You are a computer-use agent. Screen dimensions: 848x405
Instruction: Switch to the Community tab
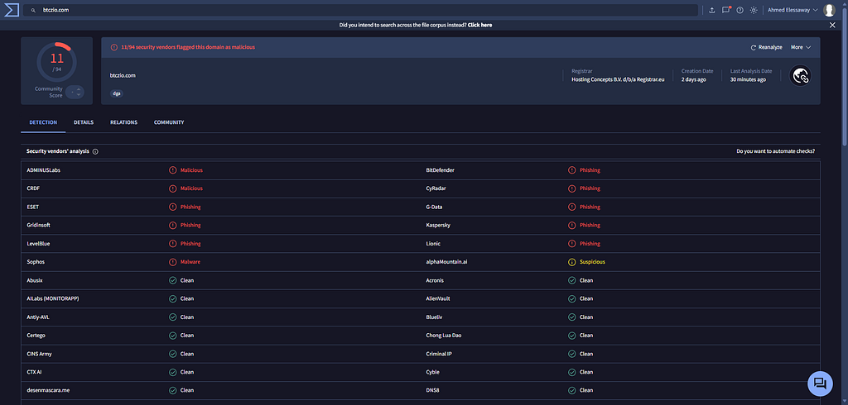click(x=169, y=122)
